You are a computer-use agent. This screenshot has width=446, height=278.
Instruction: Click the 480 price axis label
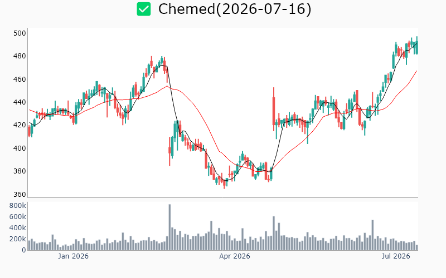20,56
